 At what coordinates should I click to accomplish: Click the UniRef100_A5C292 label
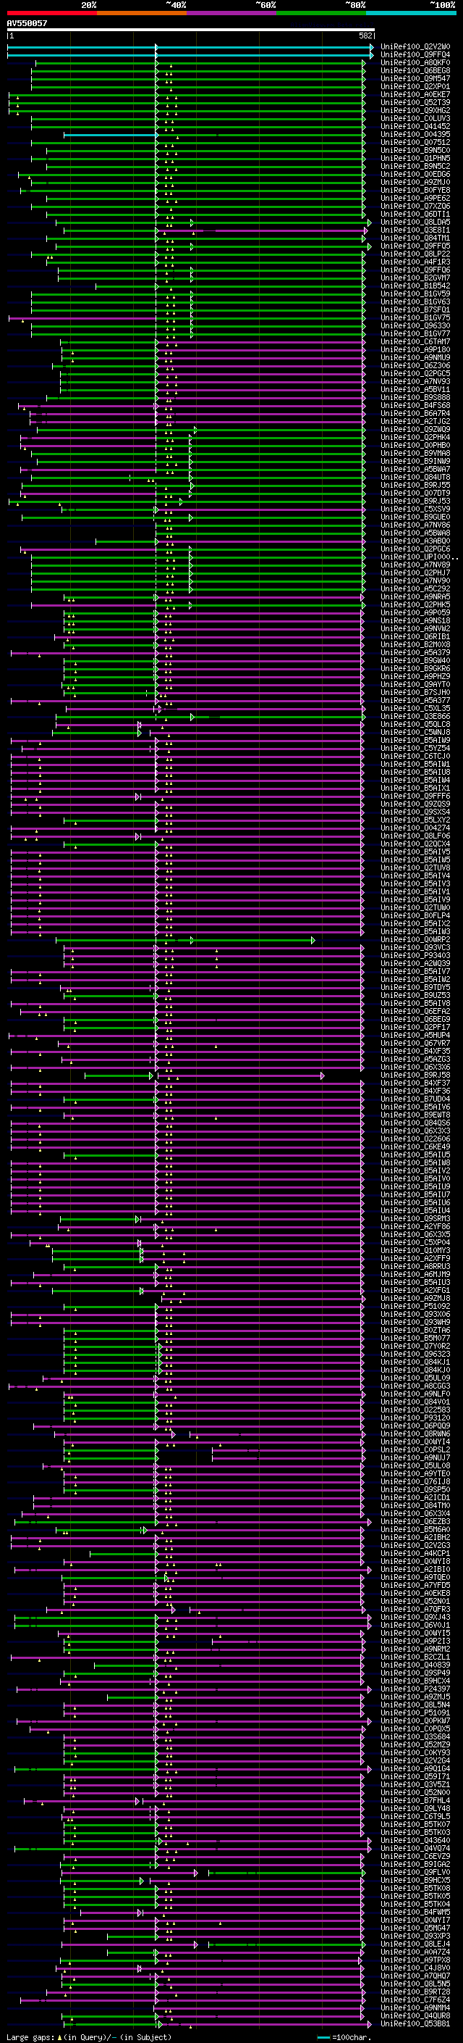(415, 588)
